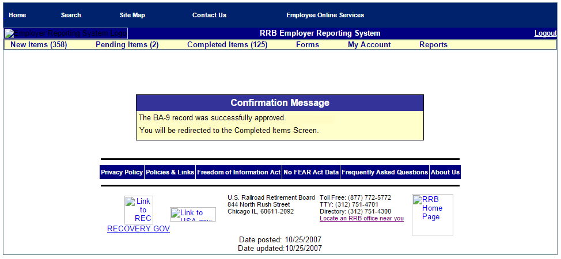This screenshot has width=561, height=259.
Task: Open Contact Us page
Action: 209,15
